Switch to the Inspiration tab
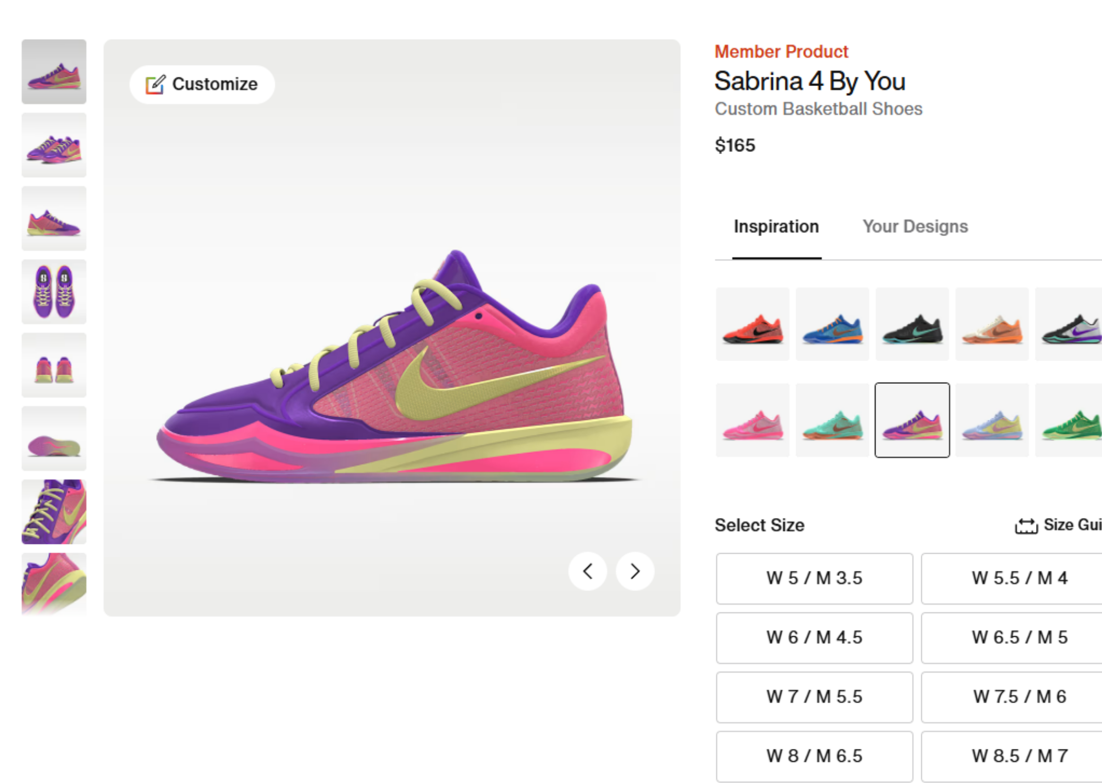The image size is (1102, 783). pyautogui.click(x=776, y=227)
